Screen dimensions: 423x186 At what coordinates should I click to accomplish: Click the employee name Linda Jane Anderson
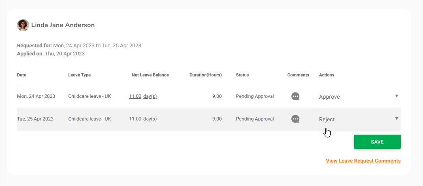click(x=63, y=25)
